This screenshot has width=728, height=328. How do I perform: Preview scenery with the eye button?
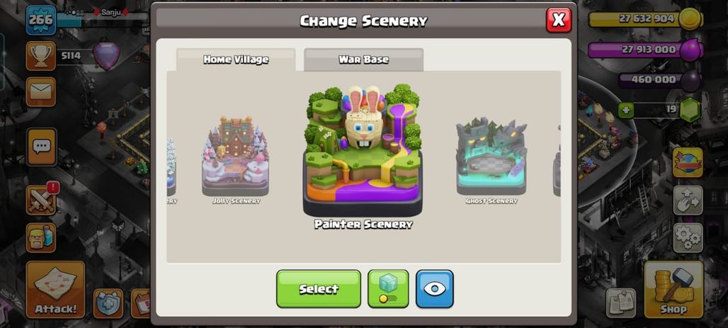point(435,288)
